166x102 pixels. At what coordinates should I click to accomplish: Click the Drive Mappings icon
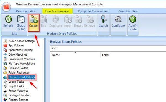[5, 54]
